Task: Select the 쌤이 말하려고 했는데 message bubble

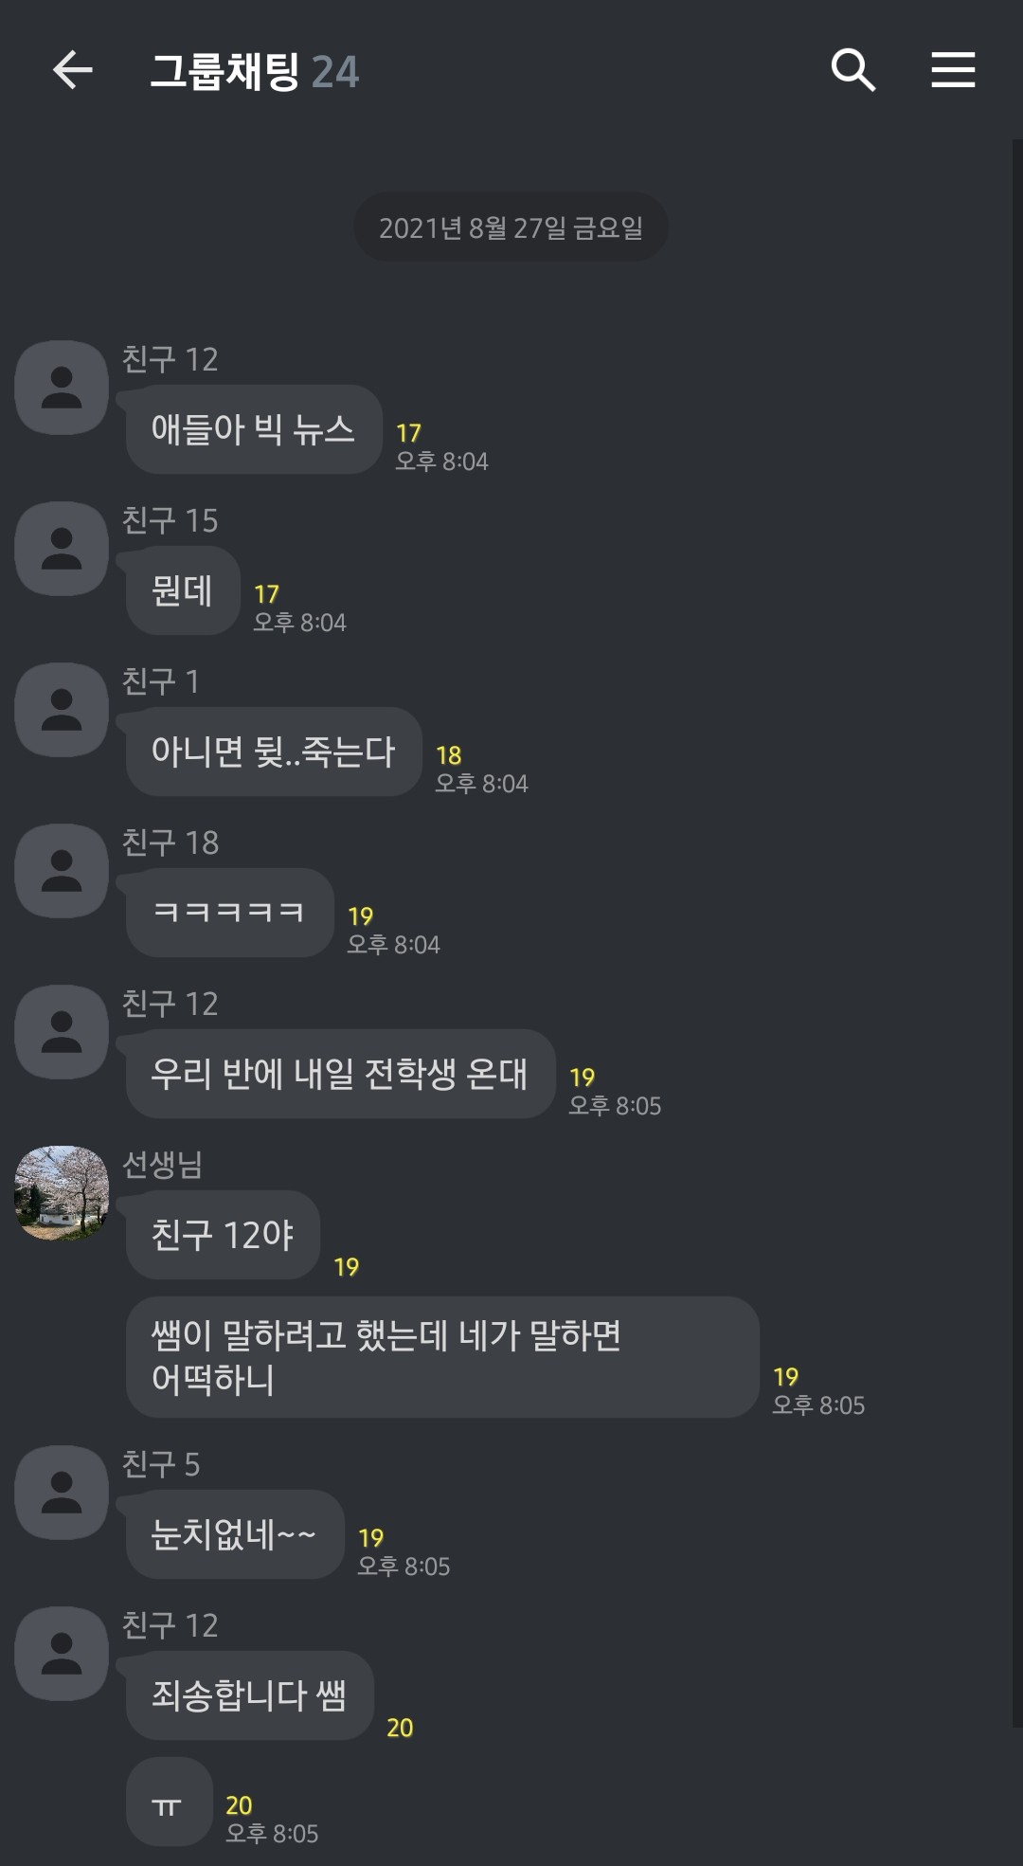Action: 442,1357
